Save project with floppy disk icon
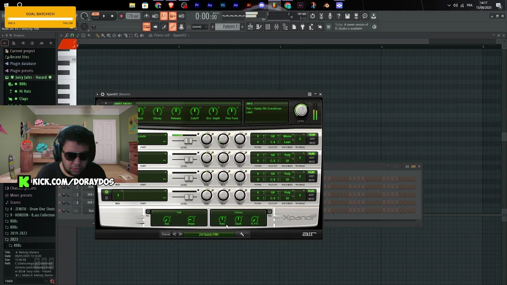Screen dimensions: 507x285 (x=347, y=16)
